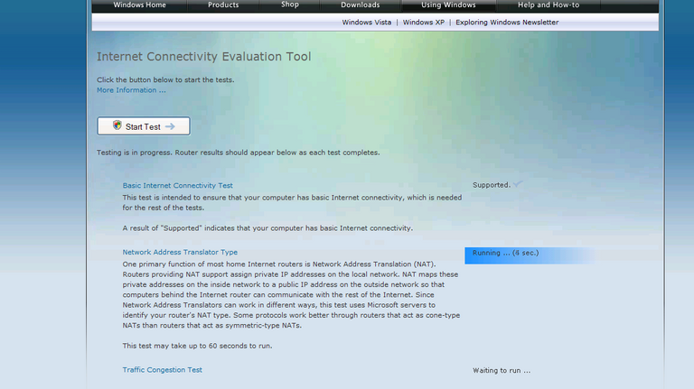
Task: Open the Downloads menu
Action: coord(361,5)
